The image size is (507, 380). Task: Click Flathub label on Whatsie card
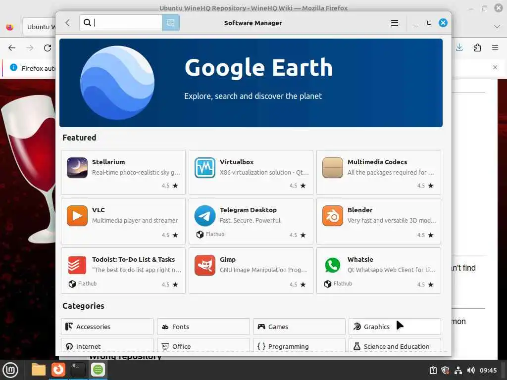(343, 284)
